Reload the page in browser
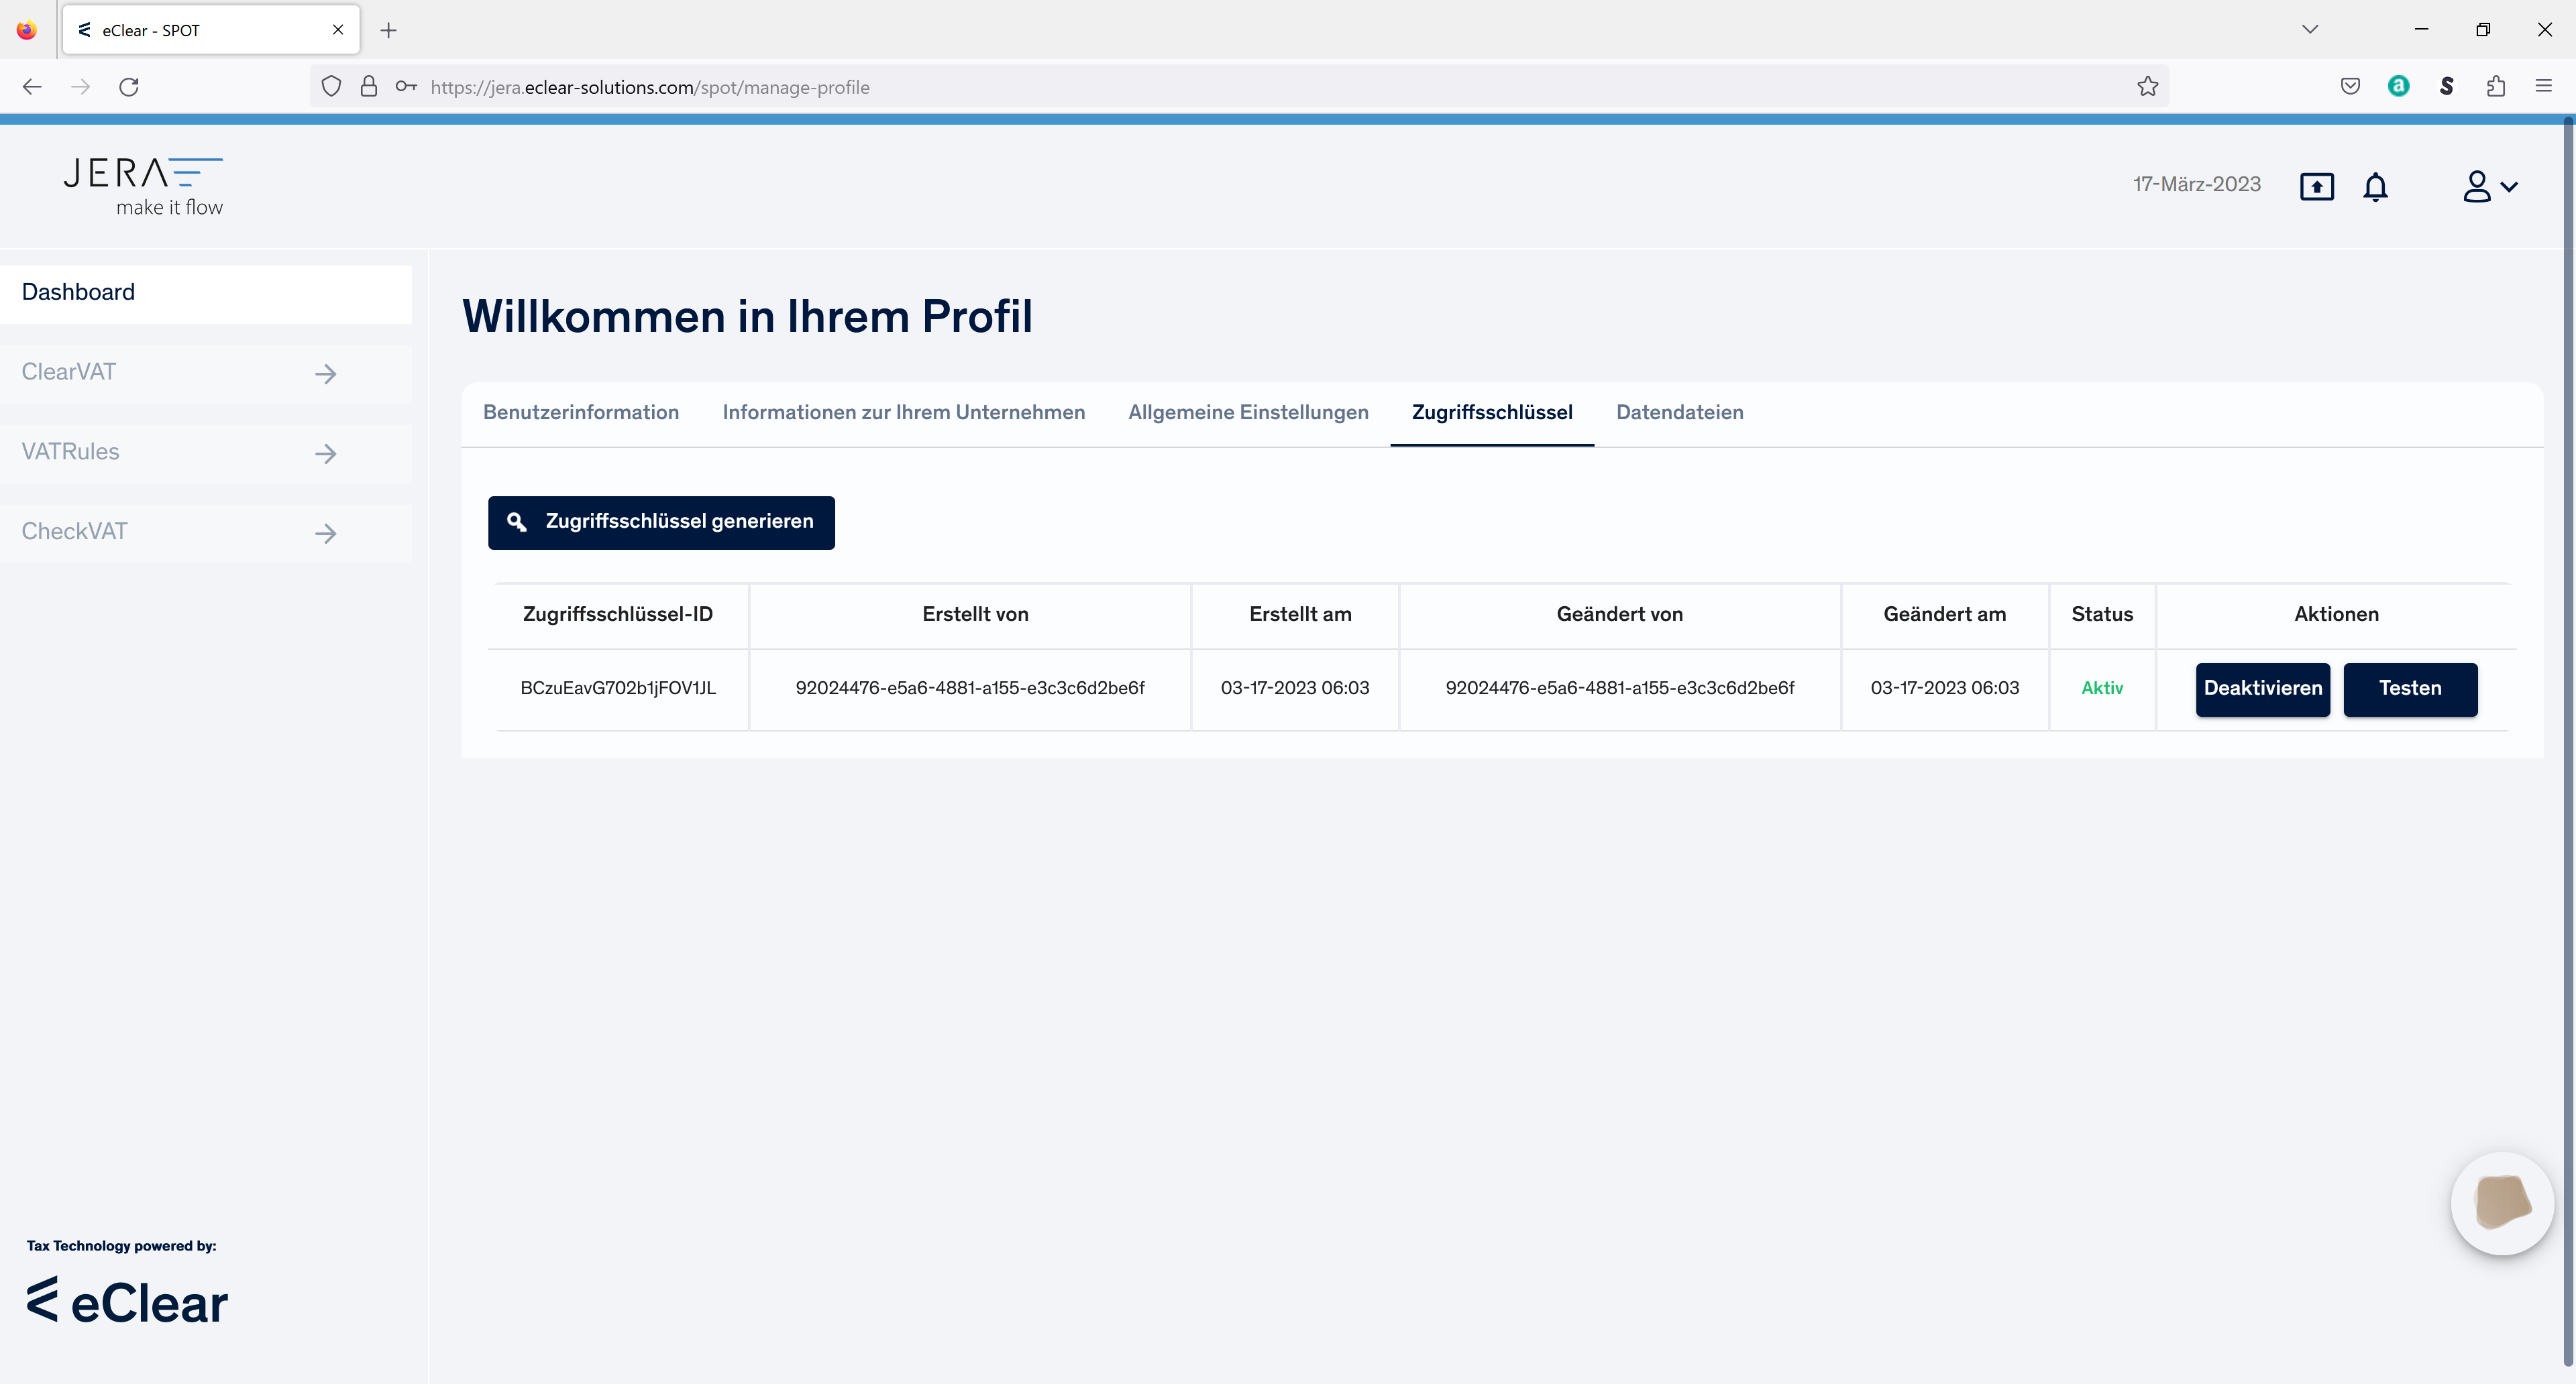This screenshot has width=2576, height=1384. coord(129,87)
